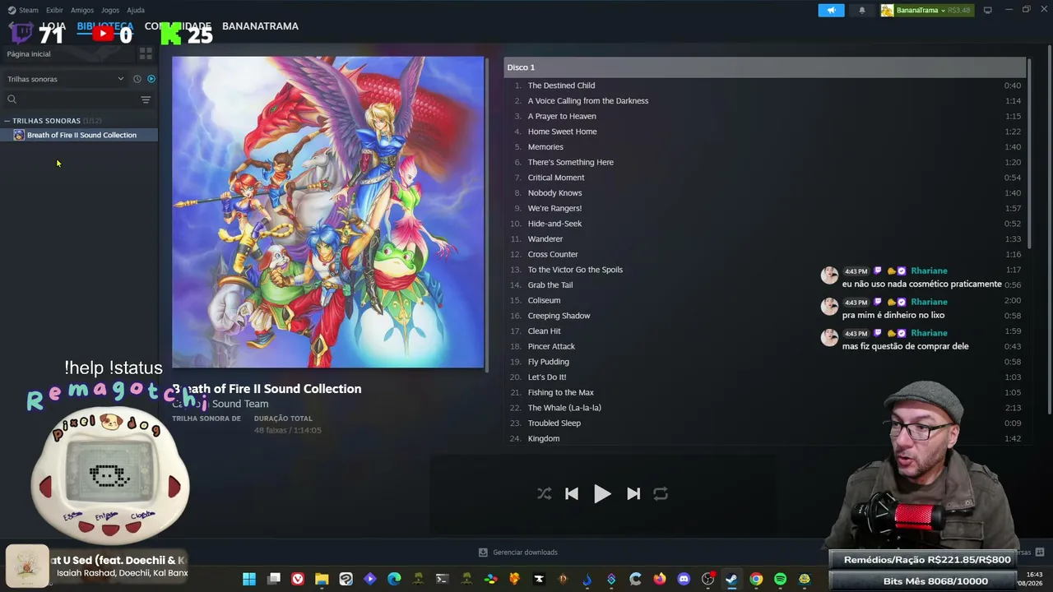Open the terminal from taskbar
Image resolution: width=1053 pixels, height=592 pixels.
(442, 579)
